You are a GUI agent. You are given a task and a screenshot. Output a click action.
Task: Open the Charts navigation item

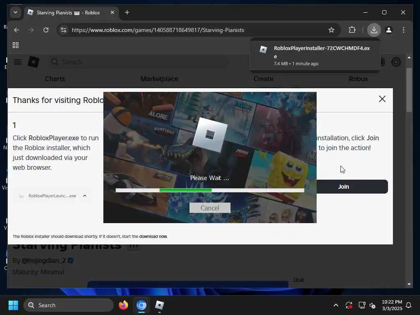point(55,79)
